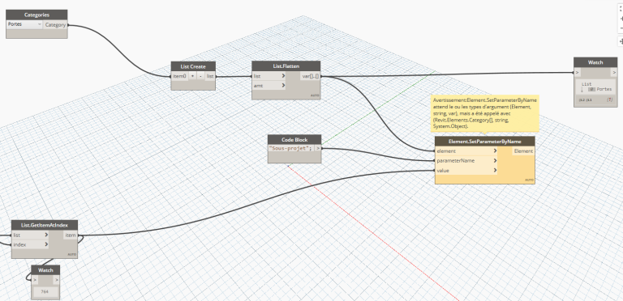Select the Element.SetParameterByName node header
623x301 pixels.
(x=485, y=142)
